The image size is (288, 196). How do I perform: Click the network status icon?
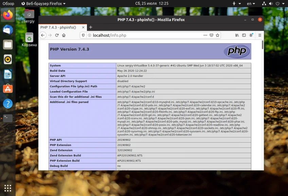pyautogui.click(x=264, y=3)
